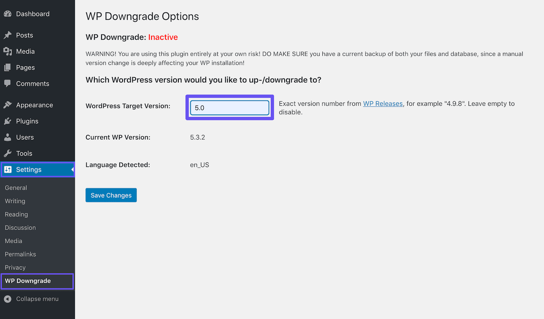The height and width of the screenshot is (319, 544).
Task: Click the Users icon
Action: click(8, 137)
